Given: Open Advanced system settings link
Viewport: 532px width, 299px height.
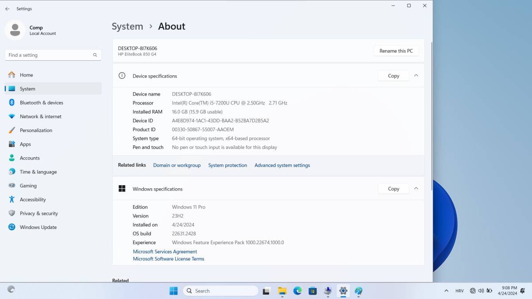Looking at the screenshot, I should 282,165.
